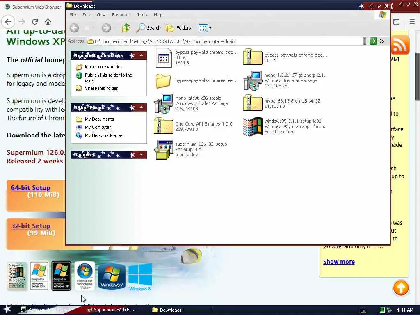Open the View menu
This screenshot has height=315, width=420.
click(101, 15)
